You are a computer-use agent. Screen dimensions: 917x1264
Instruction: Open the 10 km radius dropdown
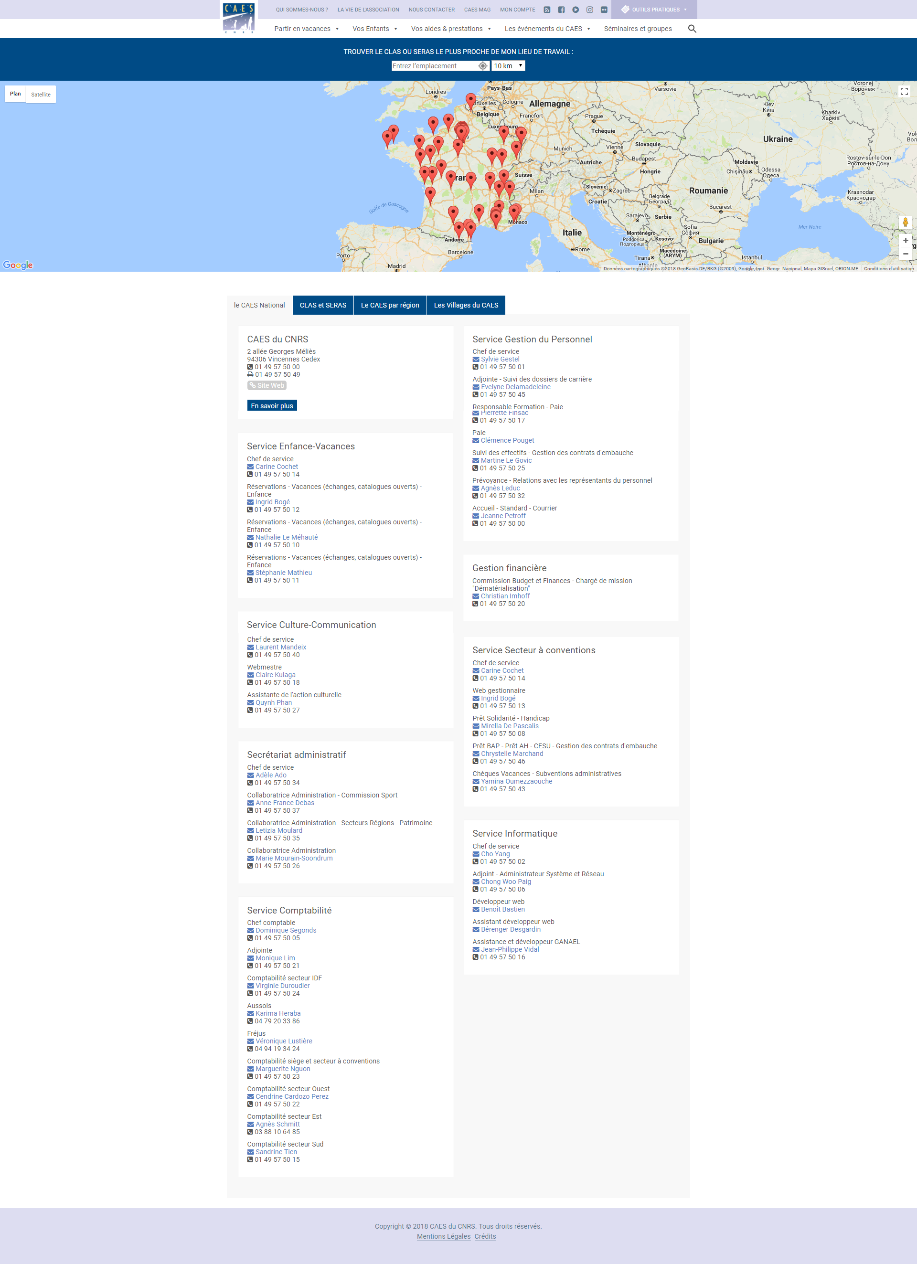[508, 66]
